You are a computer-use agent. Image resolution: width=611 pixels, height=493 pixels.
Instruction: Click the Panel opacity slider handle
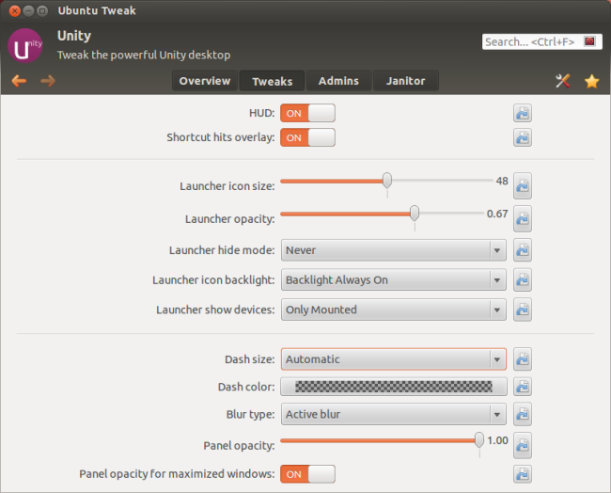pos(479,440)
